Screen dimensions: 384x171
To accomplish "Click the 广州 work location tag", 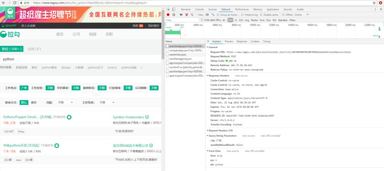I will (24, 88).
